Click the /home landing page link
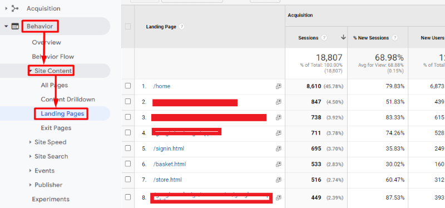Screen dimensions: 445x208 pos(162,86)
